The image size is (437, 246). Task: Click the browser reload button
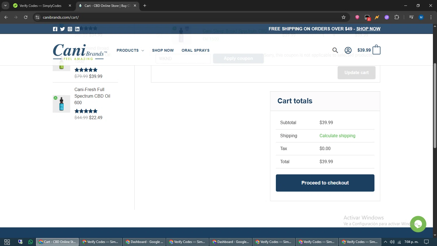coord(26,17)
